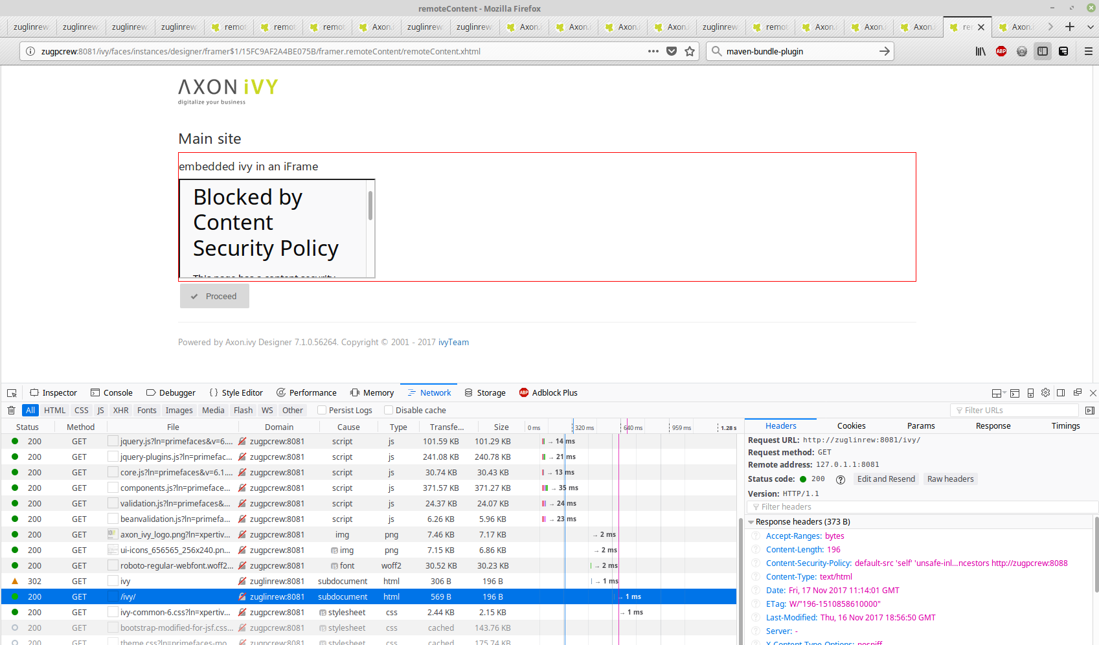Click help icon beside Accept-Ranges header

click(x=756, y=536)
